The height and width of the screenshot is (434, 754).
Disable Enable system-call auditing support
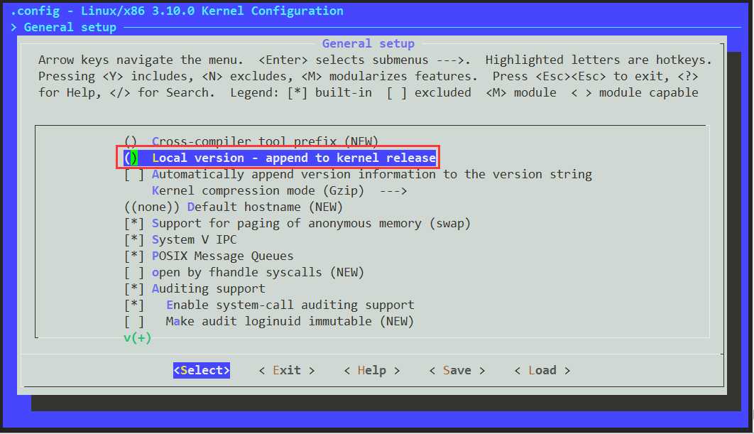133,305
